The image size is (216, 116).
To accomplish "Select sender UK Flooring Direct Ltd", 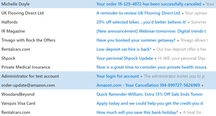I will [x=22, y=13].
